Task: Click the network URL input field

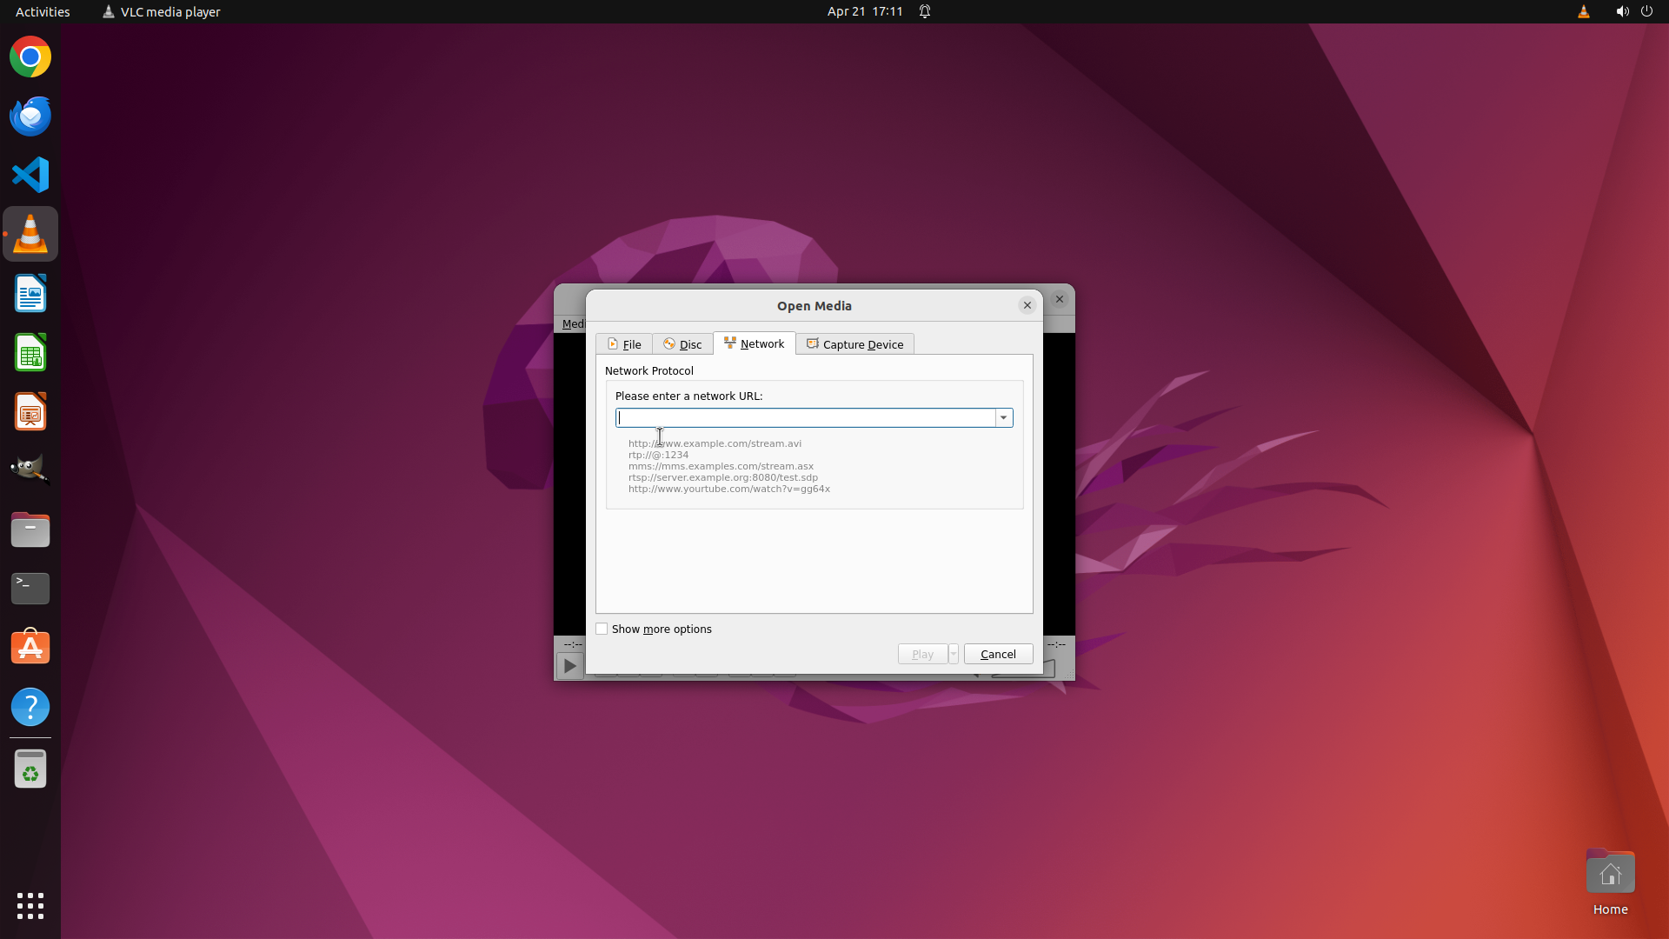Action: pos(805,418)
